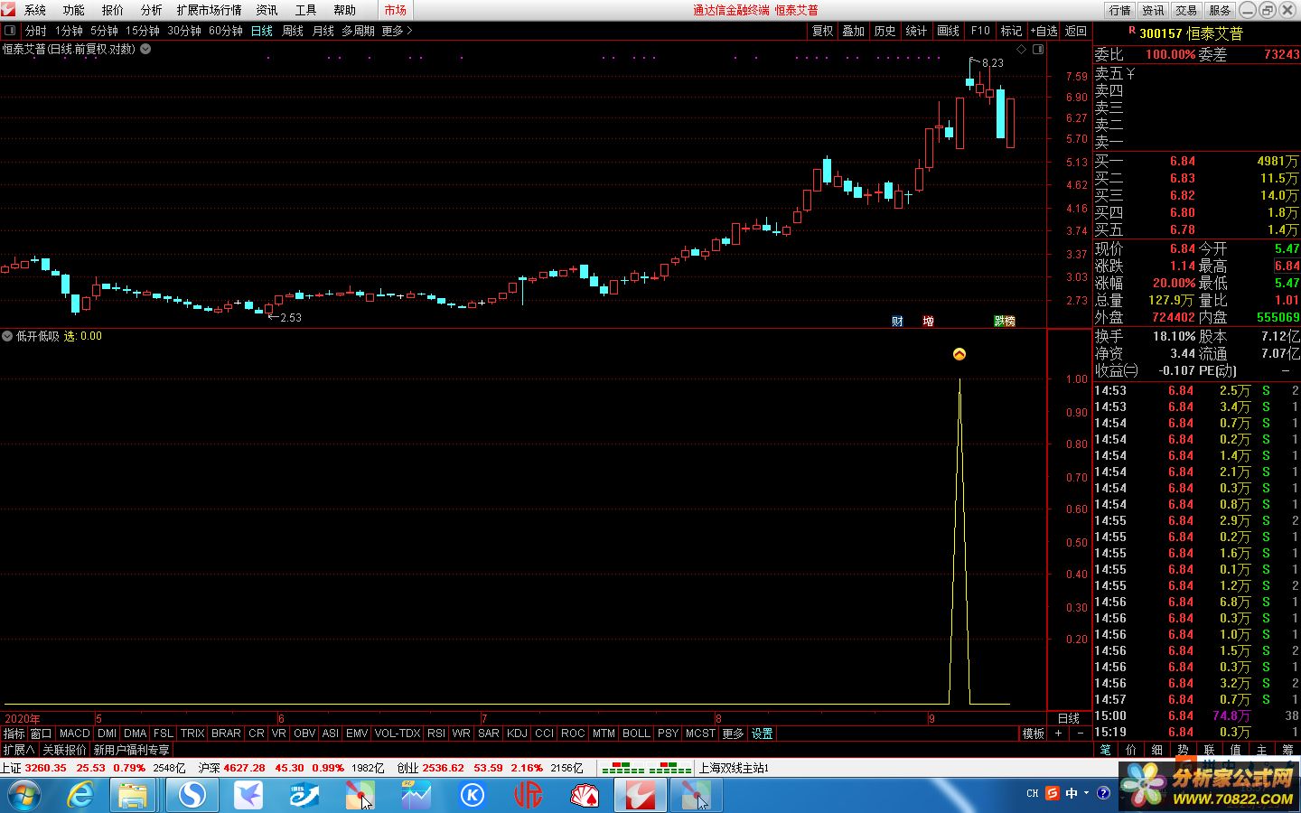Click the plus zoom-in button near 模板
Screen dimensions: 1301x813
[1058, 734]
